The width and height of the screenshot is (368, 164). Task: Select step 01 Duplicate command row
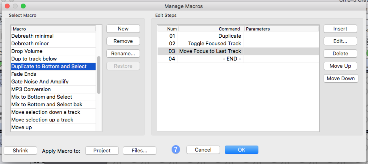coord(238,36)
